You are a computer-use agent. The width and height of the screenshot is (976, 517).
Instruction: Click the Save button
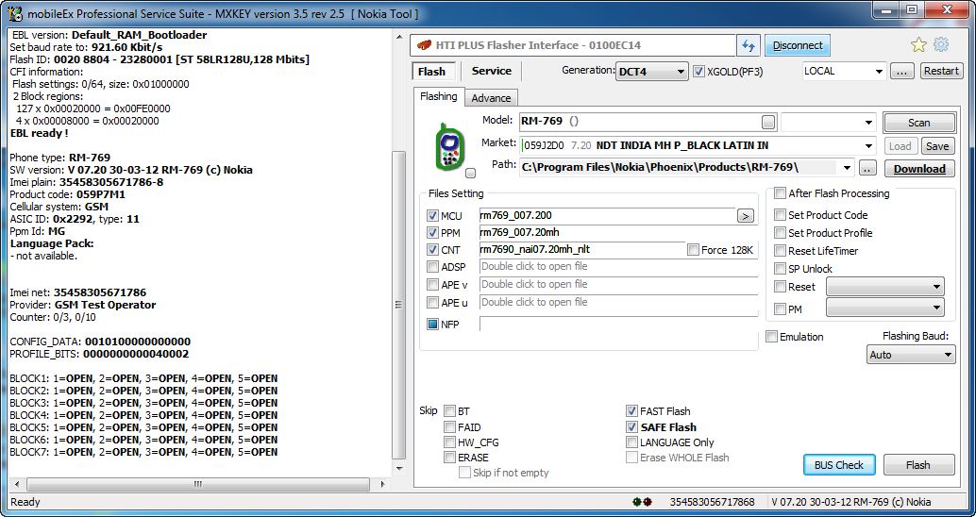coord(936,146)
